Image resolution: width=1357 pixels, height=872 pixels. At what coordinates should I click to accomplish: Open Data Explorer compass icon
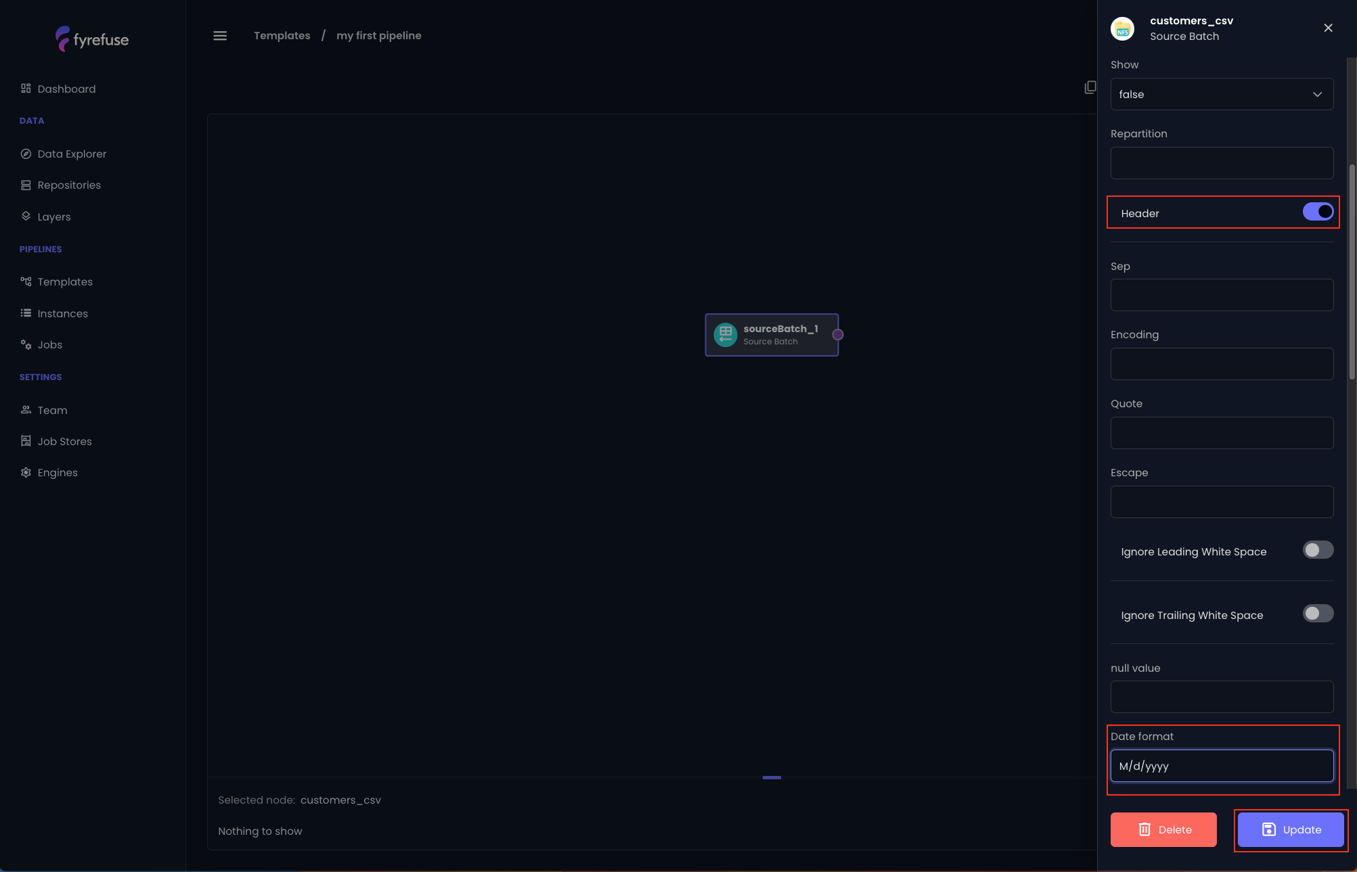26,154
